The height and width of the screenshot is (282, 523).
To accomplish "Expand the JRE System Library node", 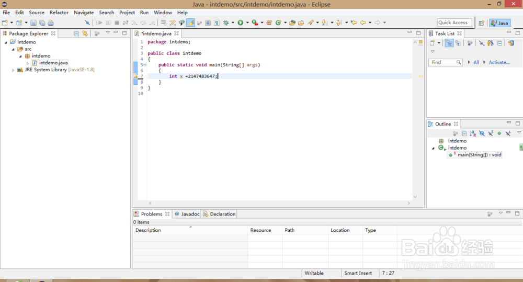I will [x=13, y=70].
